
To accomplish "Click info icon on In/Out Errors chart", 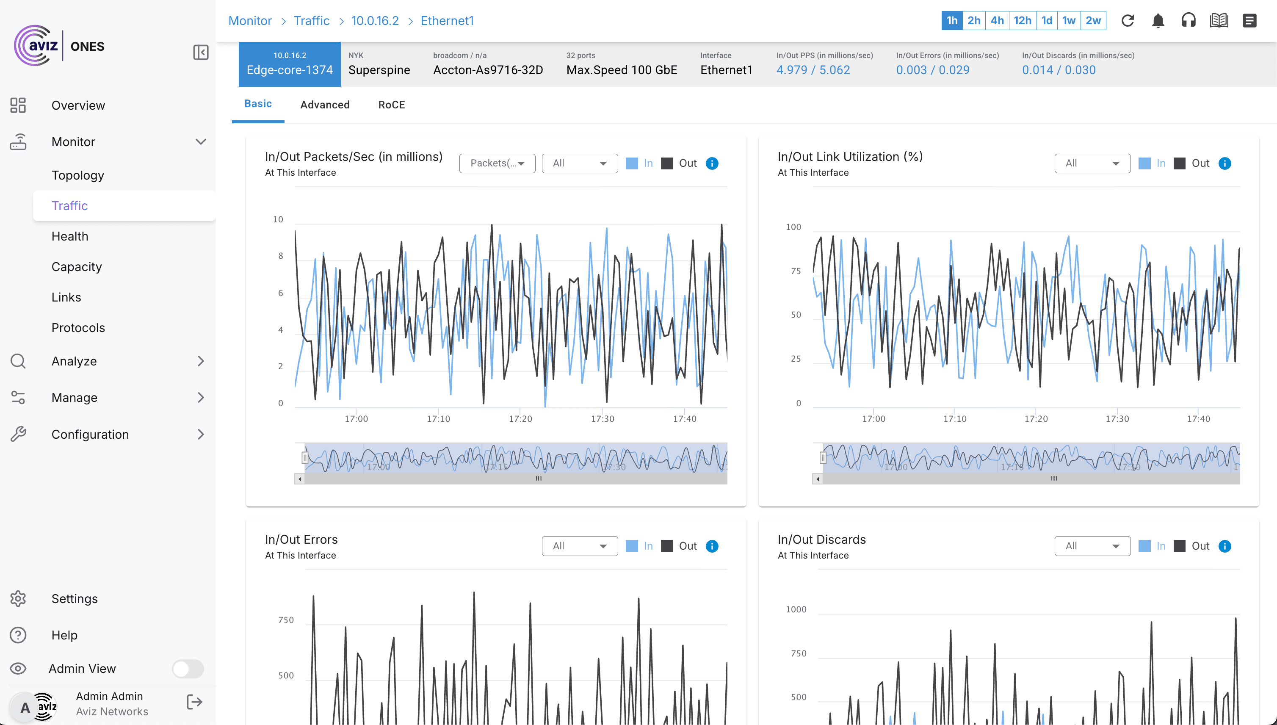I will tap(712, 546).
